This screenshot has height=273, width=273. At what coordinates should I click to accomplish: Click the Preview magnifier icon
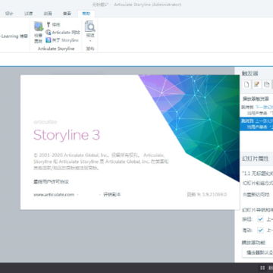[90, 27]
